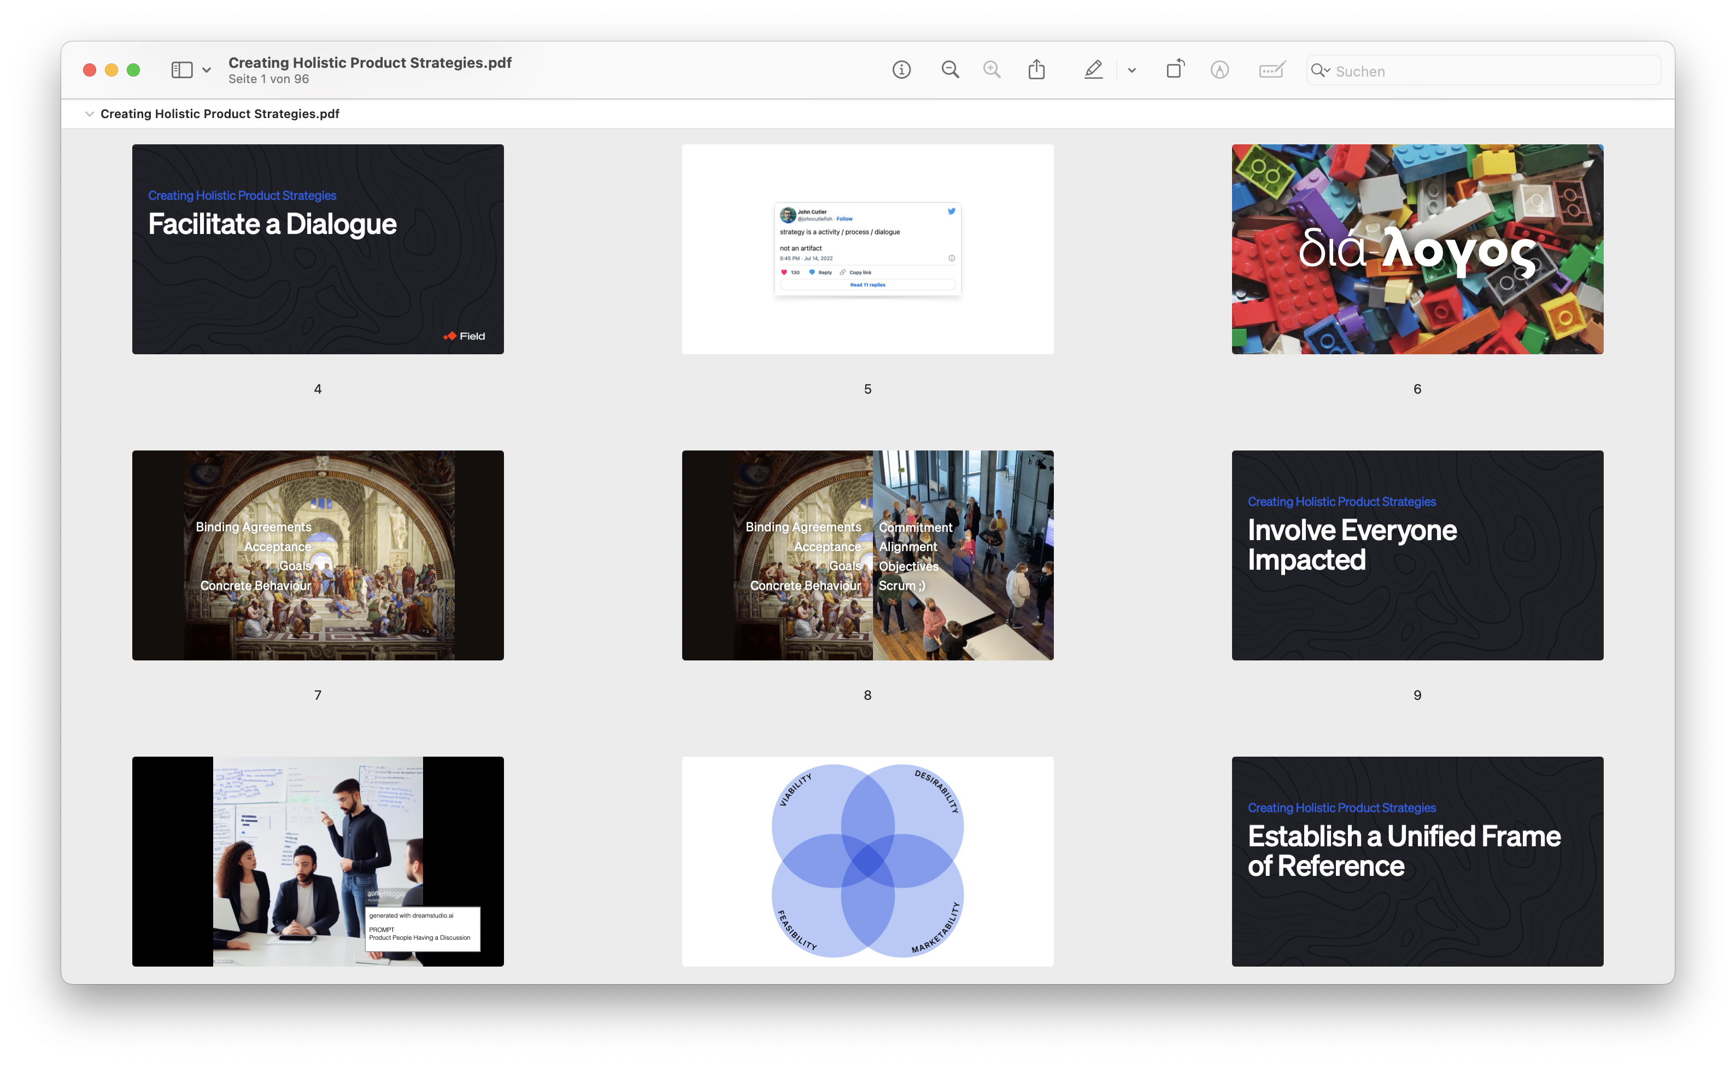Select the John Cutler tweet slide
Image resolution: width=1736 pixels, height=1065 pixels.
pyautogui.click(x=867, y=249)
